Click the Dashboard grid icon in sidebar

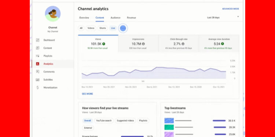pos(37,40)
